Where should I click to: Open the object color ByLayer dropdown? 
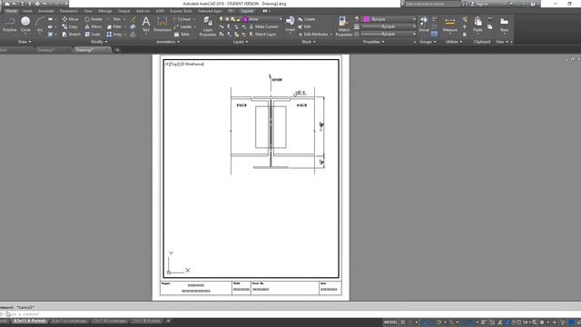click(389, 19)
